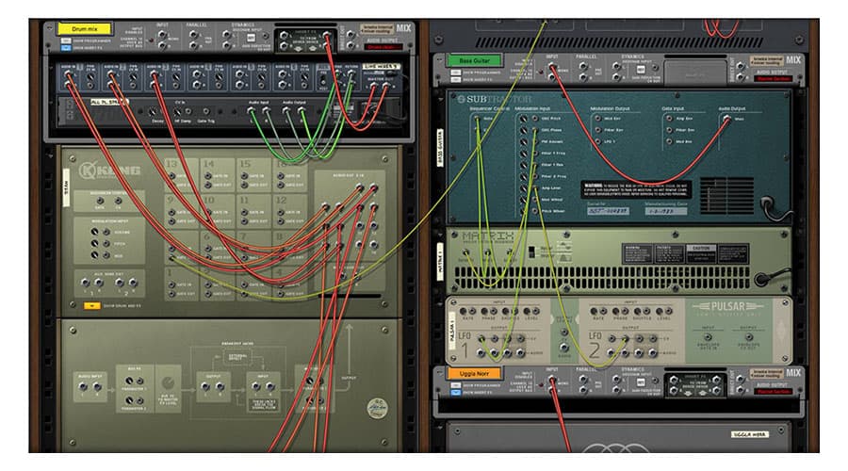Click the Subtractor Main audio output jack

point(726,119)
